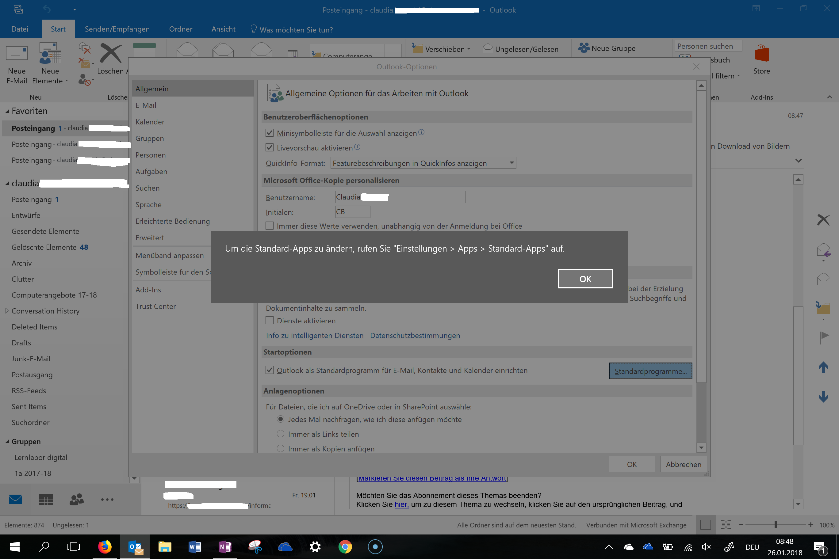This screenshot has width=839, height=559.
Task: Click the blue up arrow for previous item
Action: pyautogui.click(x=823, y=367)
